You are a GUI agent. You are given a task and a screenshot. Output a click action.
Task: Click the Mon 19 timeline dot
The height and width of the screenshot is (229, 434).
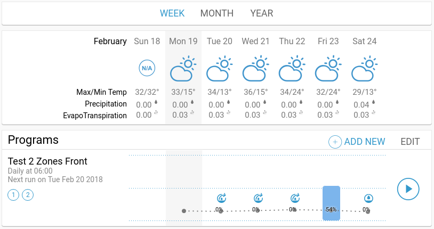(x=184, y=211)
